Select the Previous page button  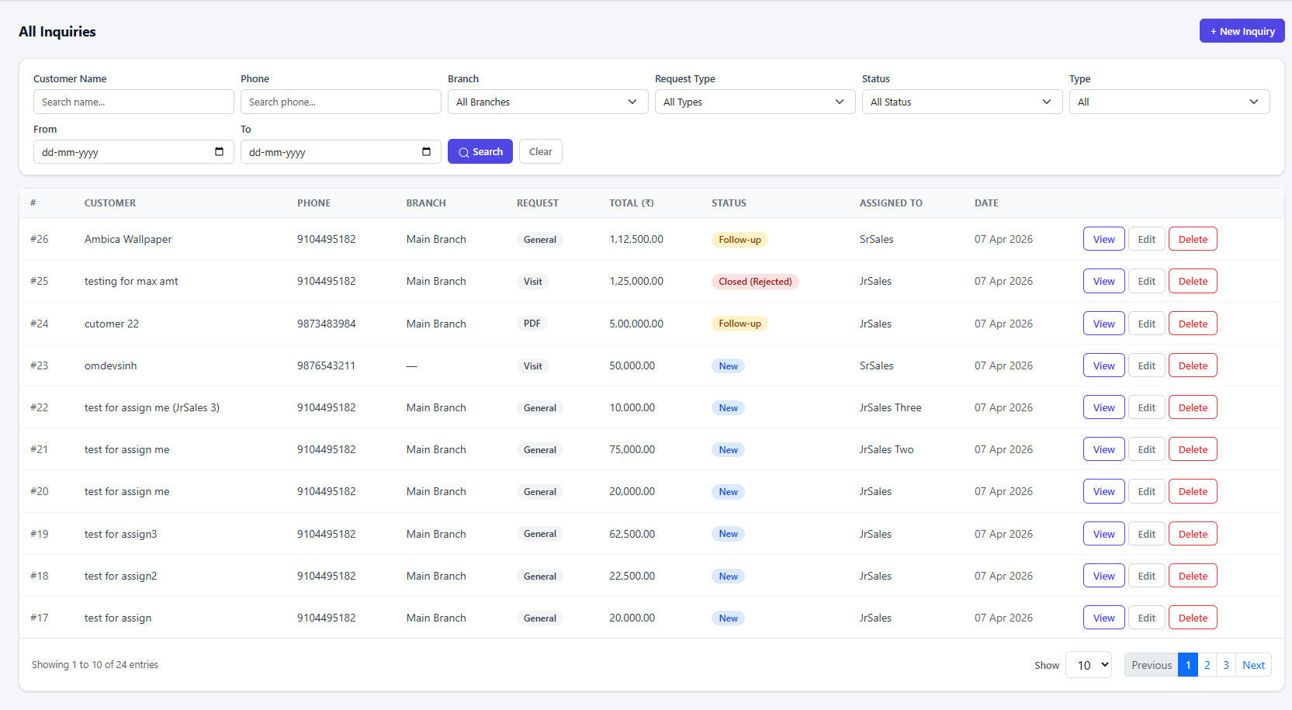click(1152, 665)
